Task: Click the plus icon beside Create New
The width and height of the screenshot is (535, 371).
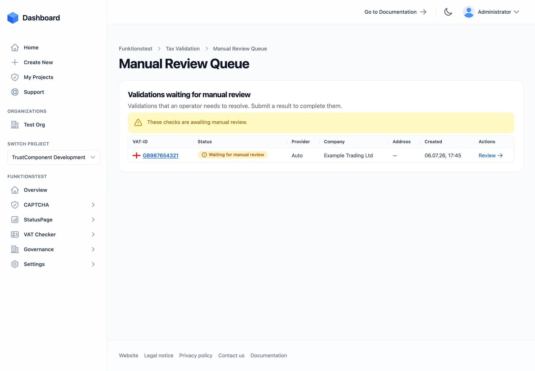Action: [15, 62]
